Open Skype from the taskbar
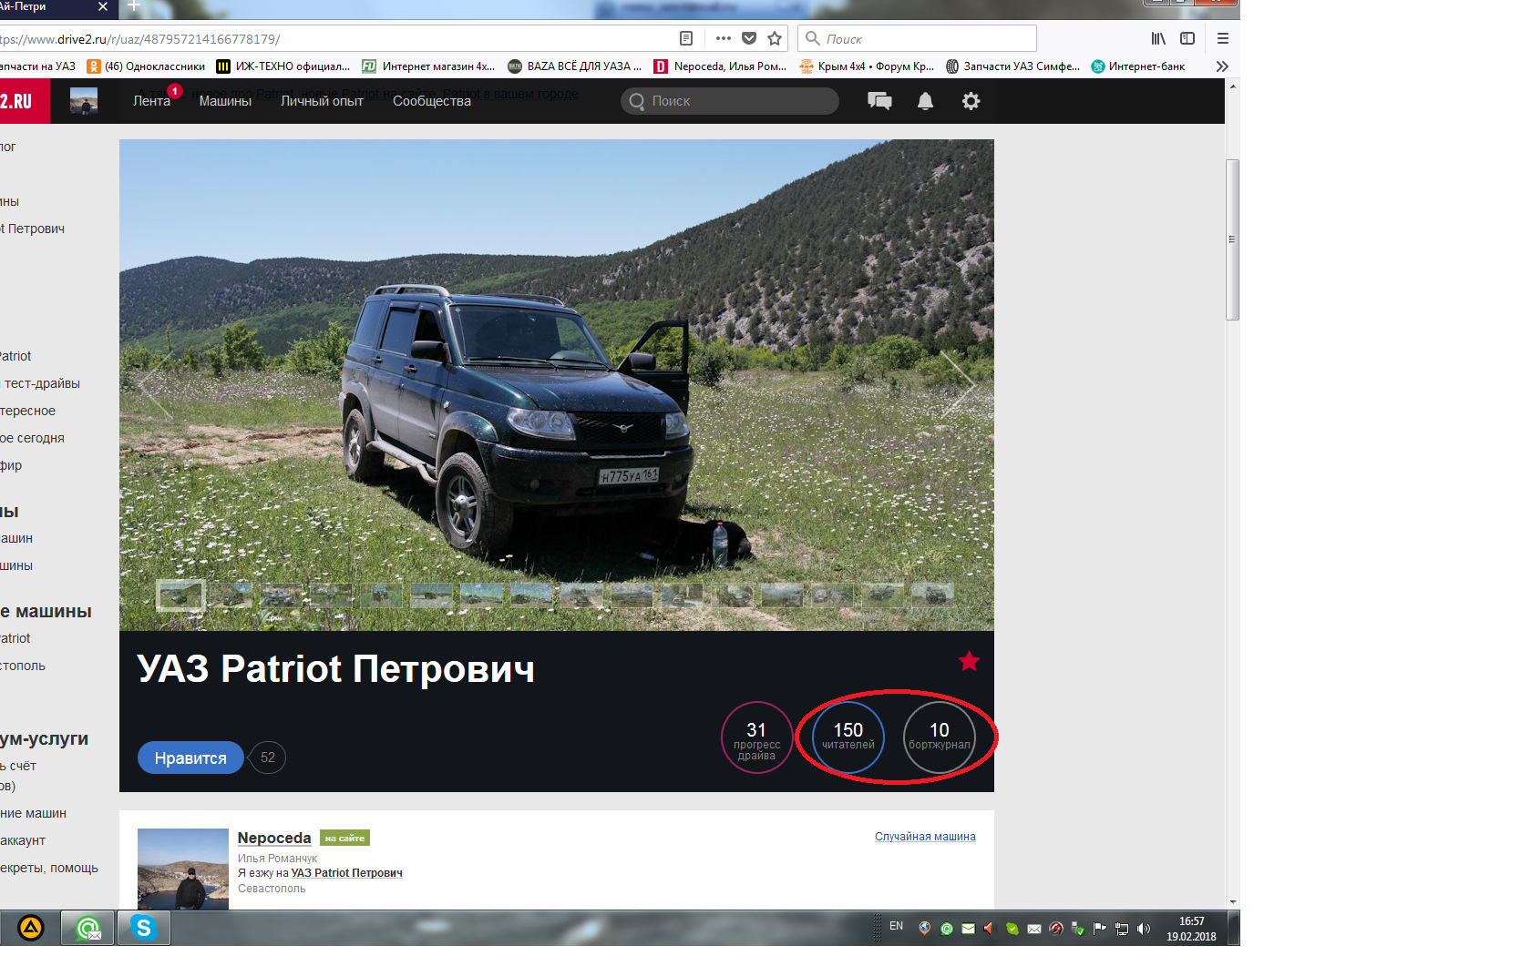The image size is (1531, 956). (x=143, y=928)
